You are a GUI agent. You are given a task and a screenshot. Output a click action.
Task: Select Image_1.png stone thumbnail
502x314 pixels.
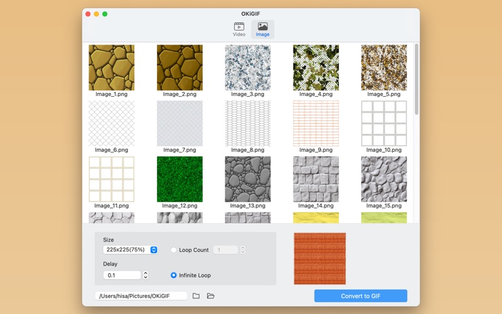(111, 68)
